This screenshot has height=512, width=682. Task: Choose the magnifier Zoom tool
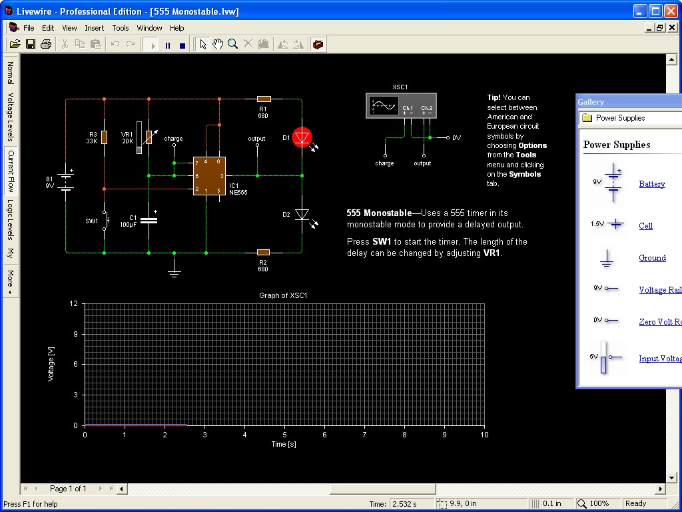pos(233,44)
